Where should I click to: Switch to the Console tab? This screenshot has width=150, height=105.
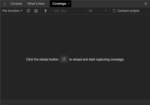tap(16, 4)
